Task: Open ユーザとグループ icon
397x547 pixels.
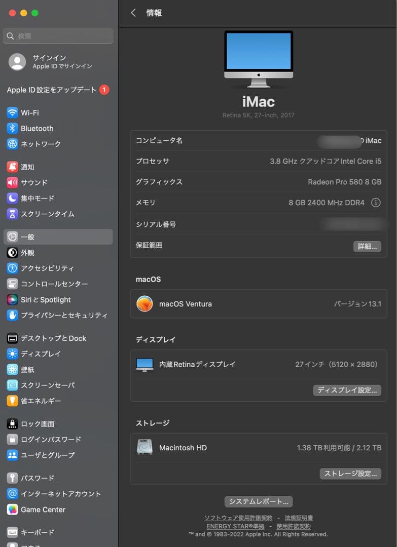Action: (x=12, y=455)
